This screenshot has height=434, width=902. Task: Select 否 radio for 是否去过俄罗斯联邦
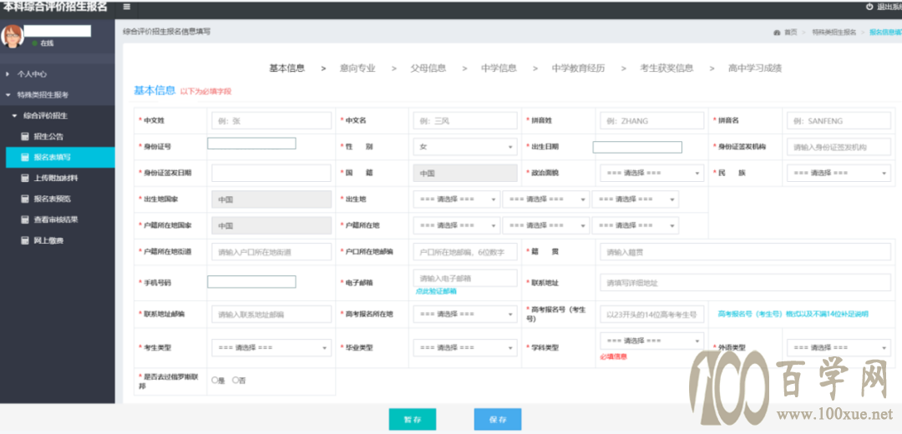(x=235, y=380)
